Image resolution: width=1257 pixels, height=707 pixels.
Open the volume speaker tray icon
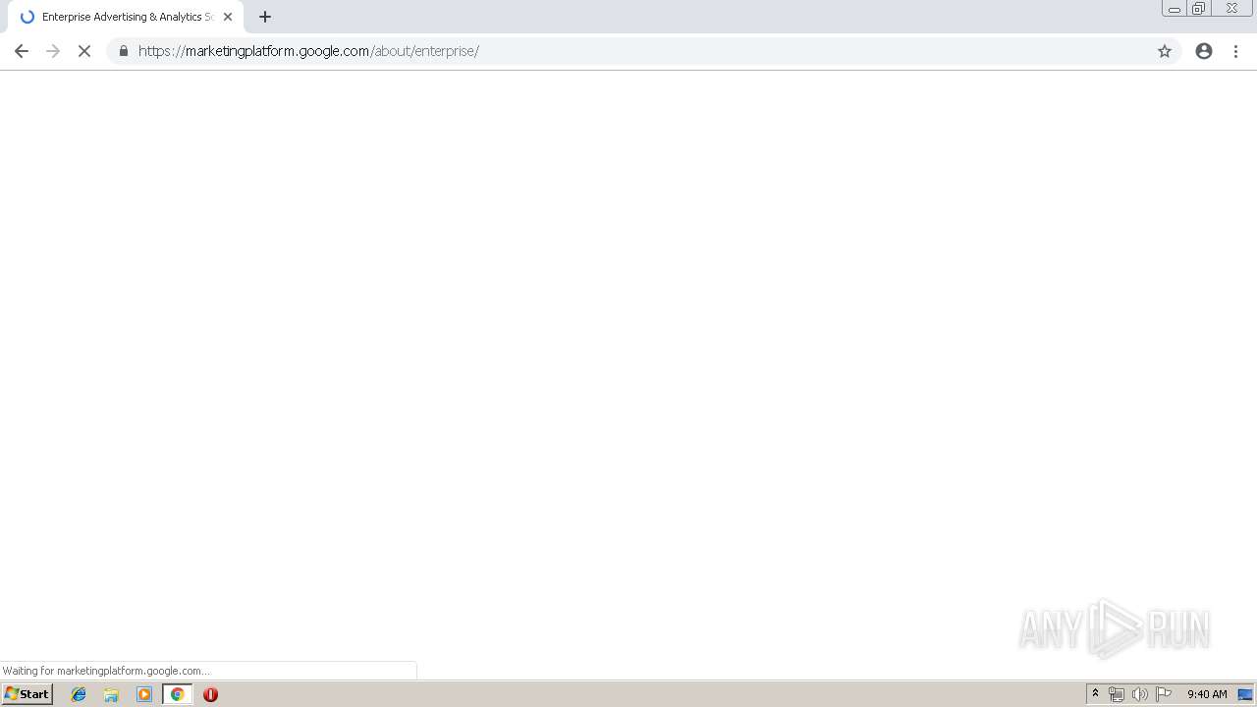[1140, 694]
